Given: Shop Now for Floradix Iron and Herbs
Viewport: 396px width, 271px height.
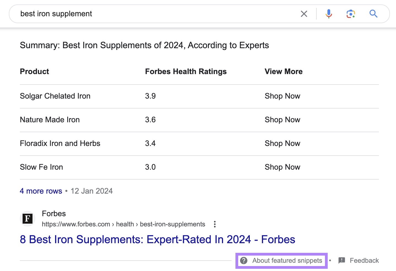Looking at the screenshot, I should point(283,143).
